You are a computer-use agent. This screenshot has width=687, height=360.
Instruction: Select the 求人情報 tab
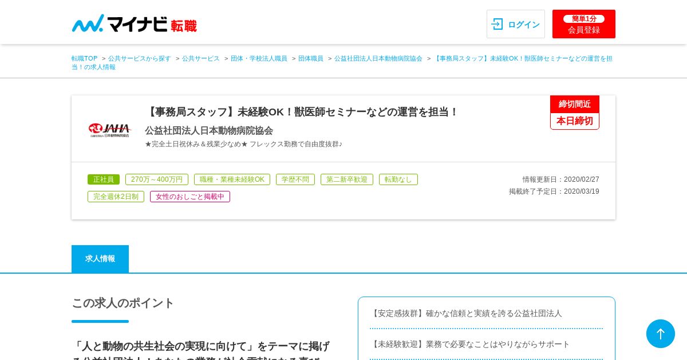coord(100,259)
